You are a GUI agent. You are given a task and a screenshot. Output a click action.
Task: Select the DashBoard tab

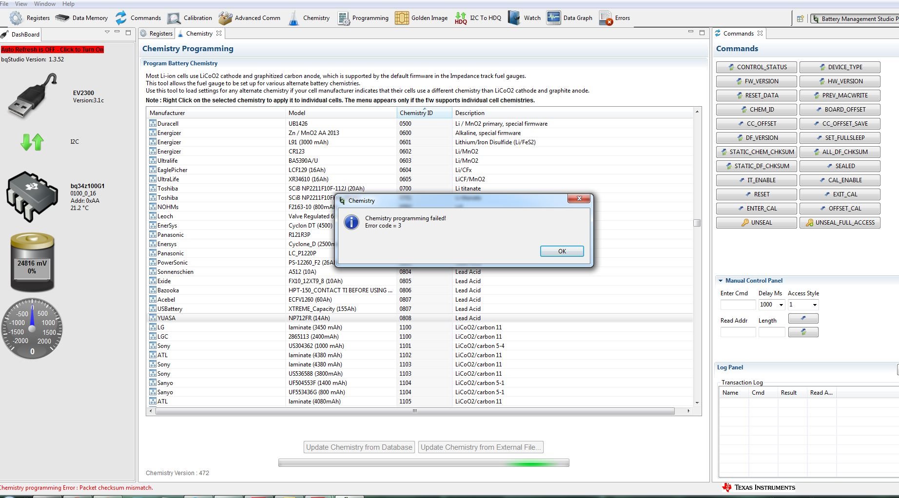(x=20, y=34)
